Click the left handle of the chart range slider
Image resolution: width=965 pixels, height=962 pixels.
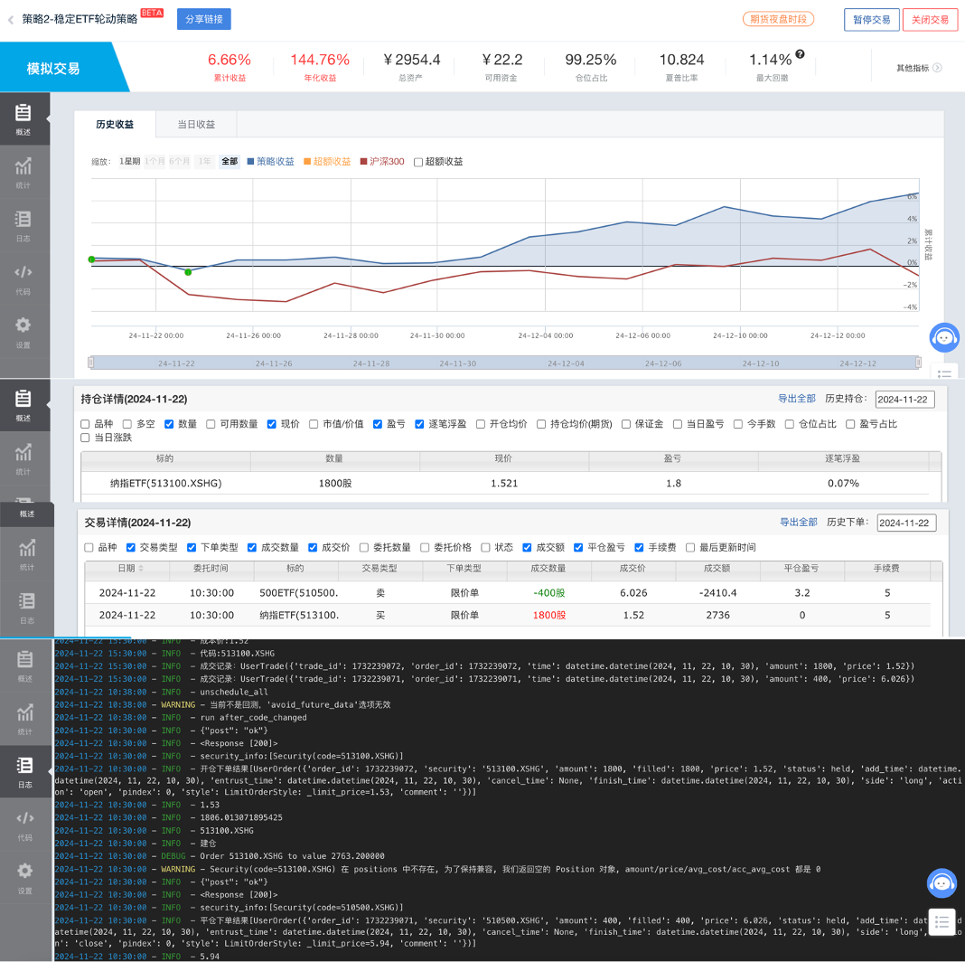[x=91, y=363]
